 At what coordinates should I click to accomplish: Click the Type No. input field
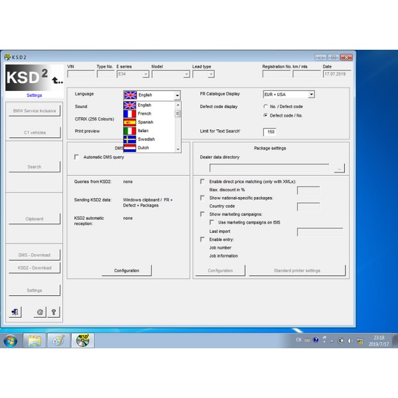point(105,74)
